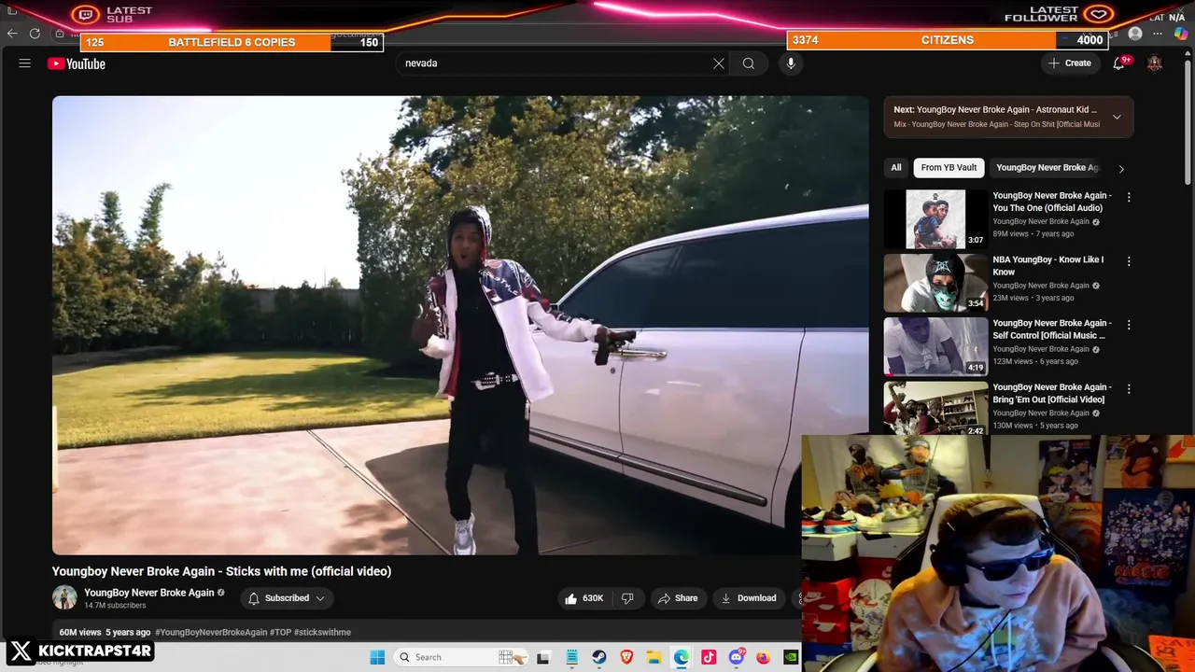Play Bring 'Em Out video thumbnail
The image size is (1195, 672).
(x=935, y=409)
